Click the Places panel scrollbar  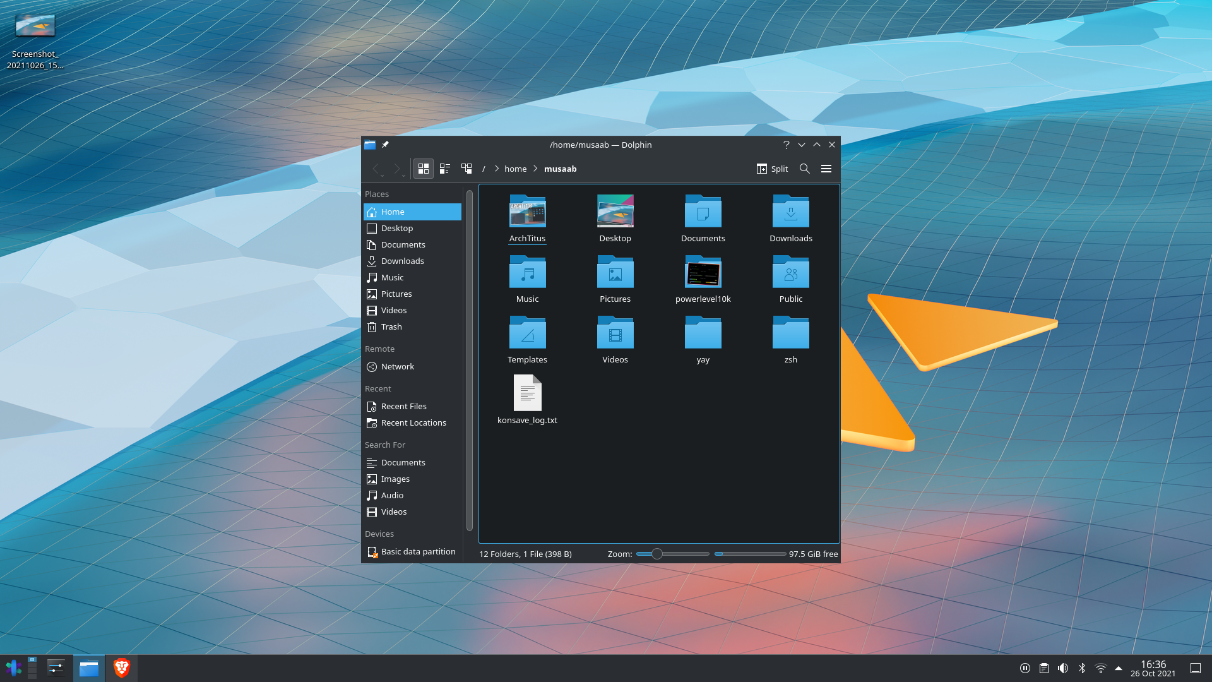click(469, 360)
